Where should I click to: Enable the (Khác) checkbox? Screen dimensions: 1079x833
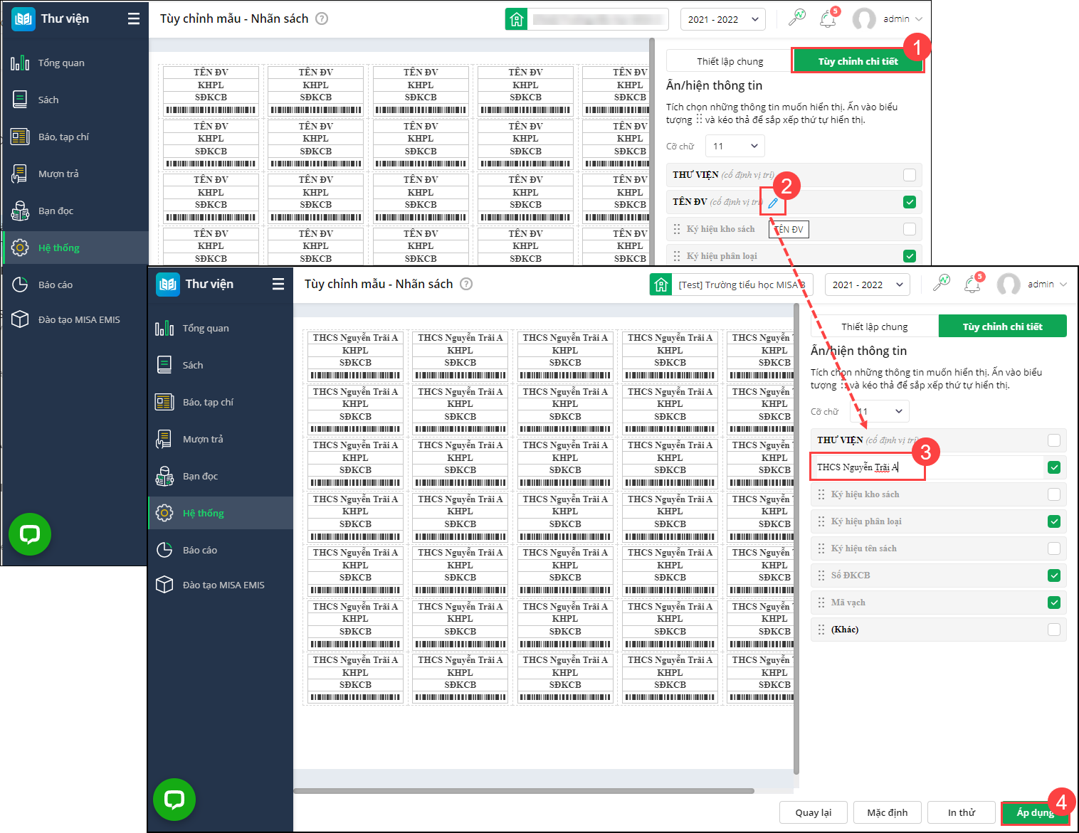click(x=1054, y=630)
